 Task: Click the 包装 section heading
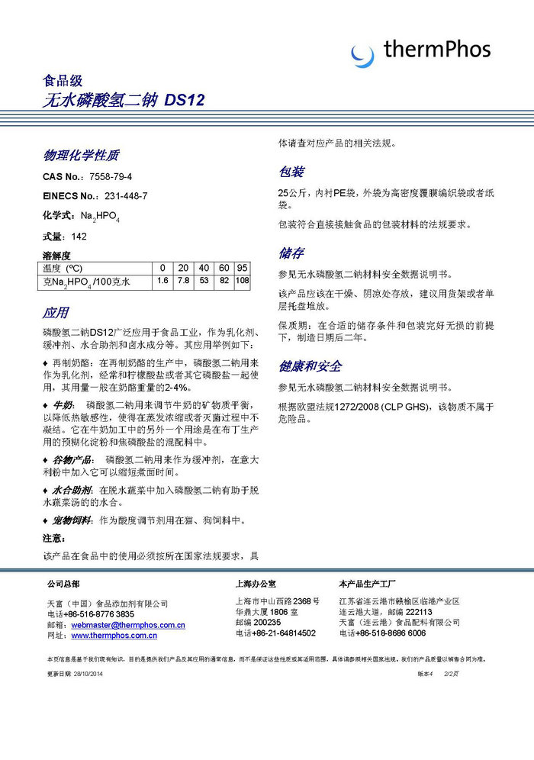tap(291, 172)
